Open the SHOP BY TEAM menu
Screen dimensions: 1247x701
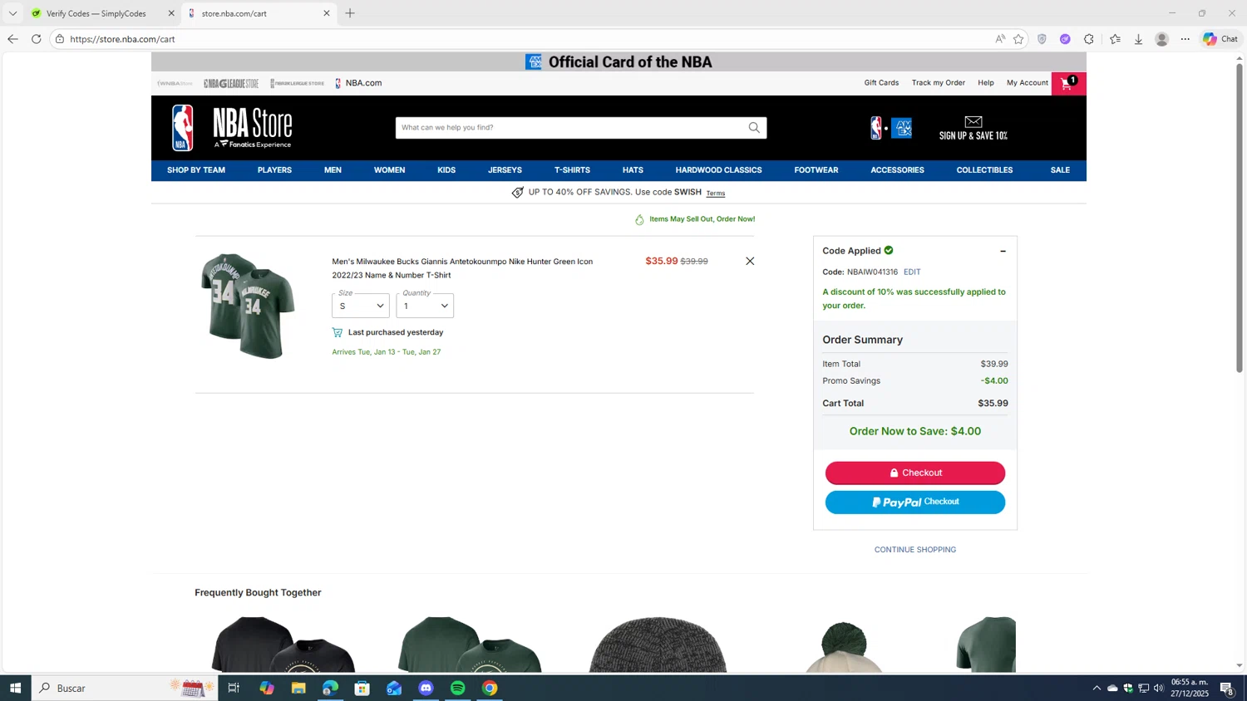(x=196, y=170)
